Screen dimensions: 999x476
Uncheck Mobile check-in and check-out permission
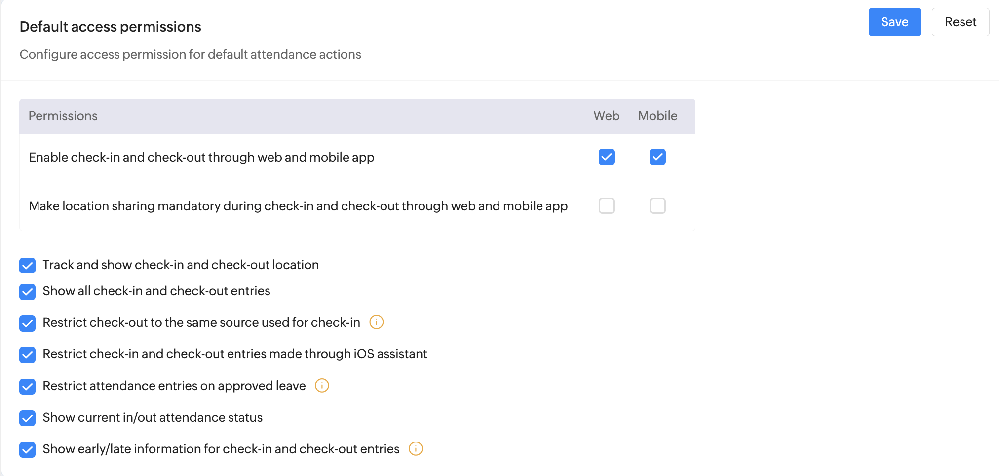(x=657, y=157)
